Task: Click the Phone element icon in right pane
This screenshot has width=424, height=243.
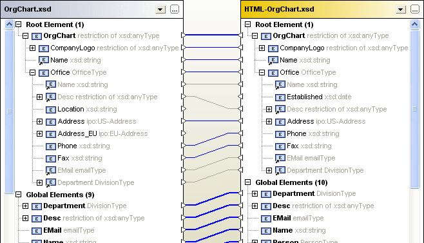Action: (280, 134)
